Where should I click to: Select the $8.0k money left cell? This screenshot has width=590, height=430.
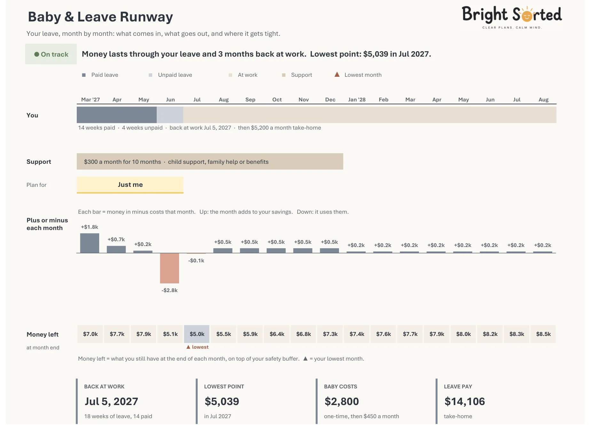(463, 334)
